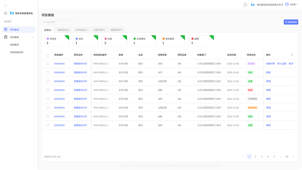The width and height of the screenshot is (302, 170).
Task: Open the app grid launcher icon
Action: (6, 13)
